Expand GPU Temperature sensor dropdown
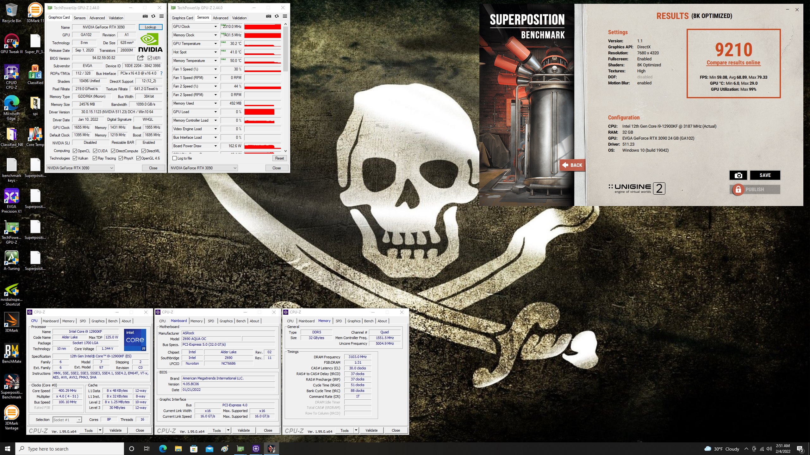The image size is (810, 455). tap(215, 44)
